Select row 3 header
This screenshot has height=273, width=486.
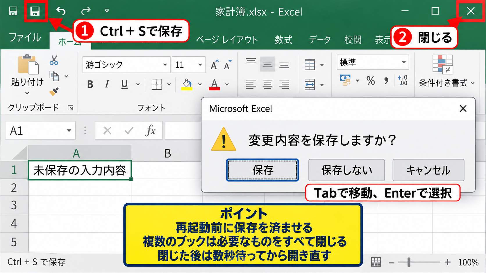click(x=14, y=205)
